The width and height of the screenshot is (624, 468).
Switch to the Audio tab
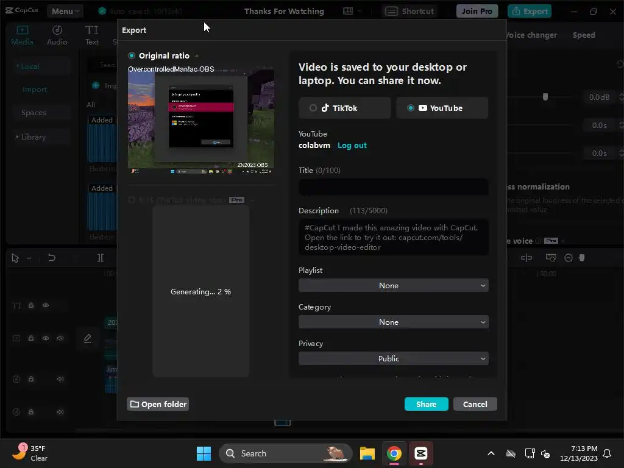tap(57, 35)
